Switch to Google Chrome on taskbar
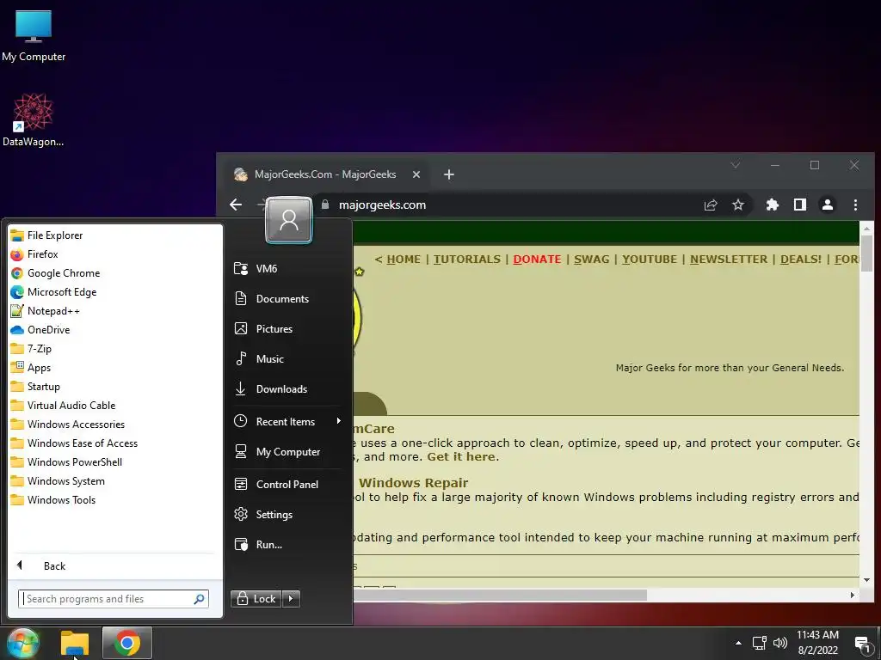The image size is (881, 660). tap(127, 643)
